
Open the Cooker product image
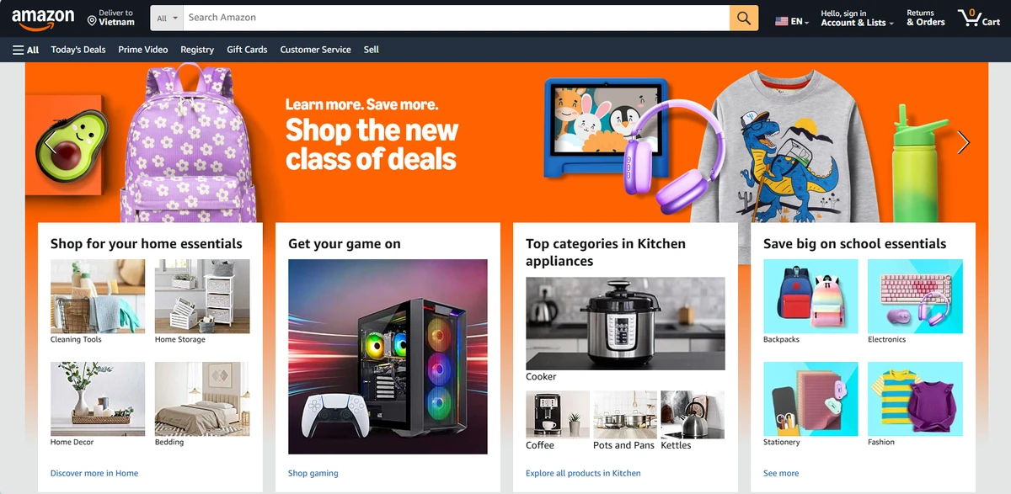pos(625,323)
